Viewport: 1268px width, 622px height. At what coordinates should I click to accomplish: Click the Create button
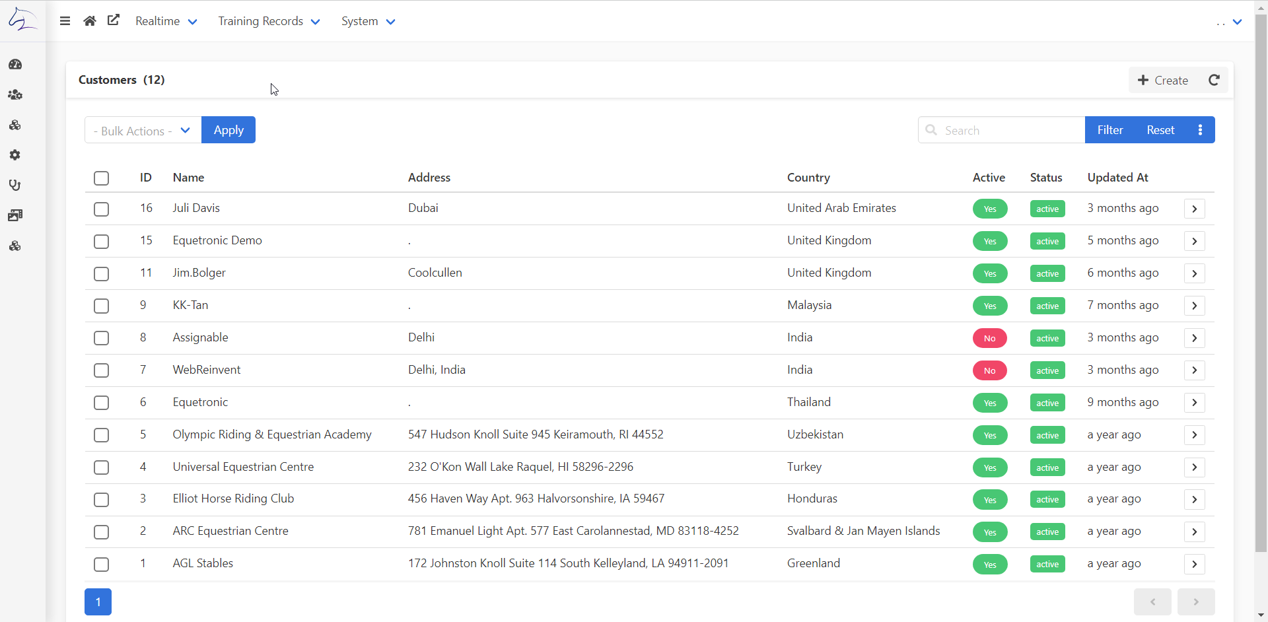[1163, 80]
